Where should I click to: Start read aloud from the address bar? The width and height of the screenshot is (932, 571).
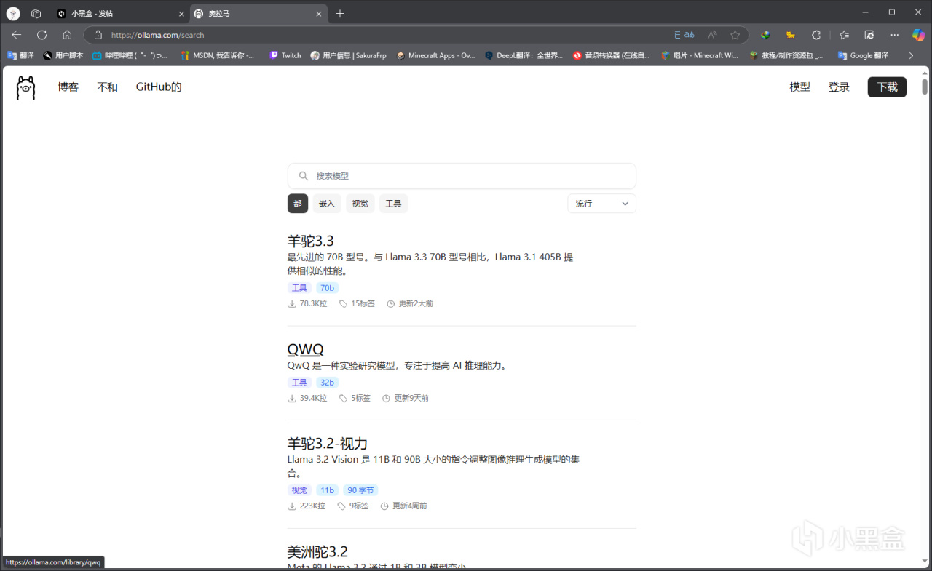(x=712, y=35)
